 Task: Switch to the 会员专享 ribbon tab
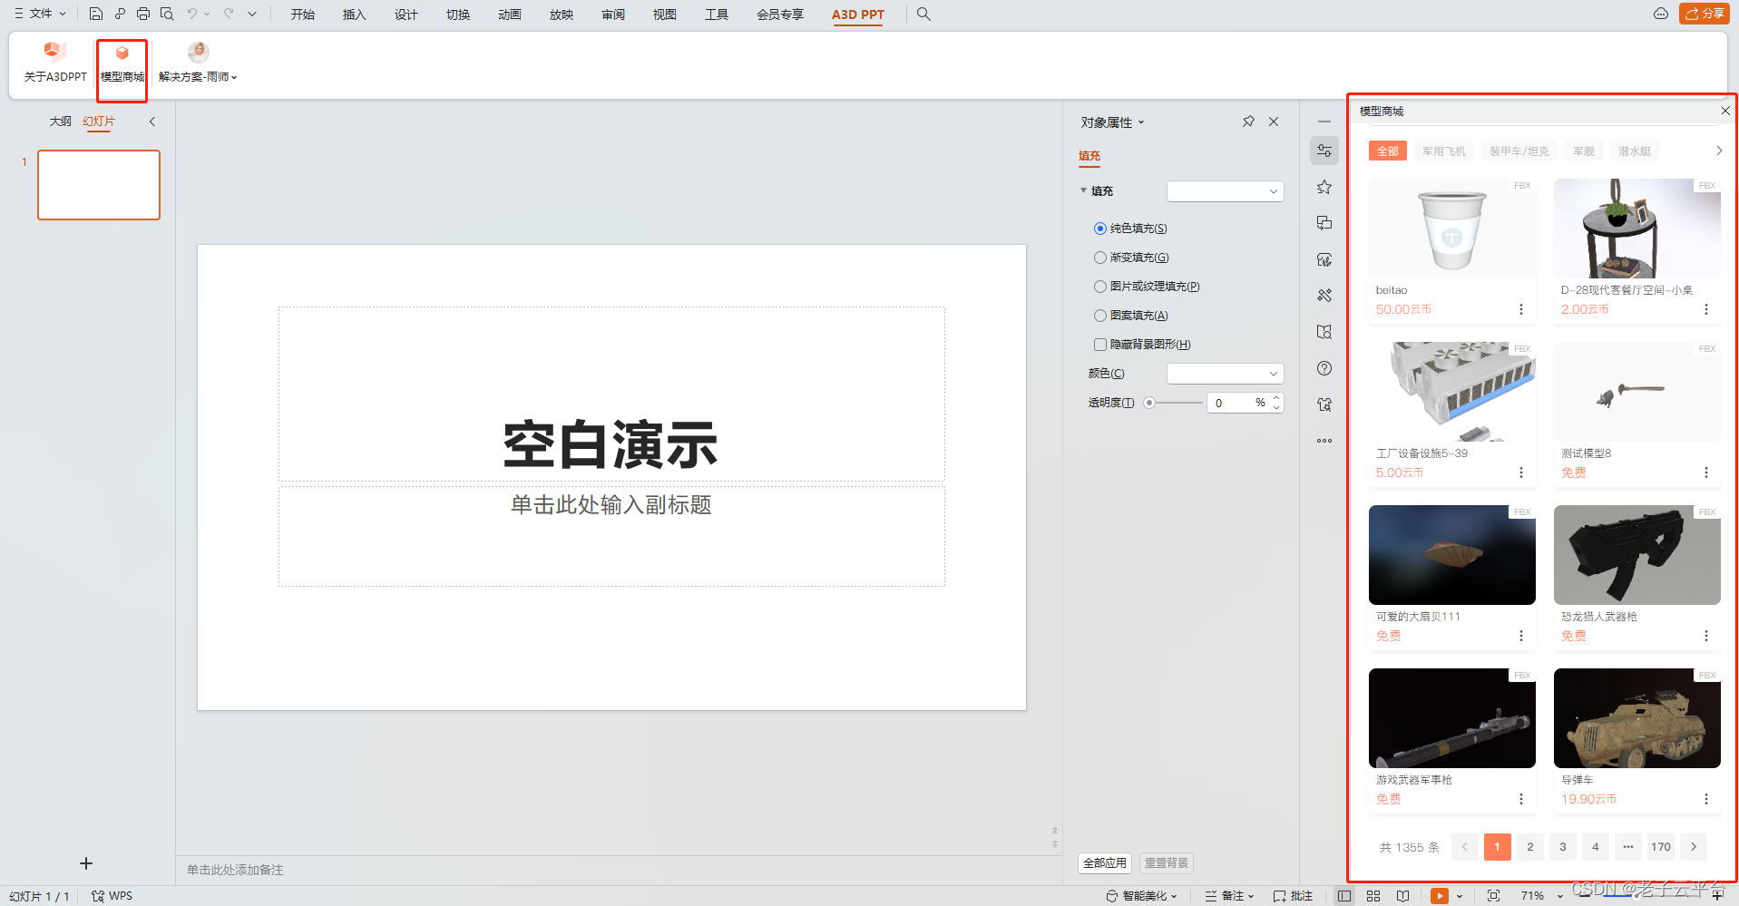pyautogui.click(x=780, y=15)
